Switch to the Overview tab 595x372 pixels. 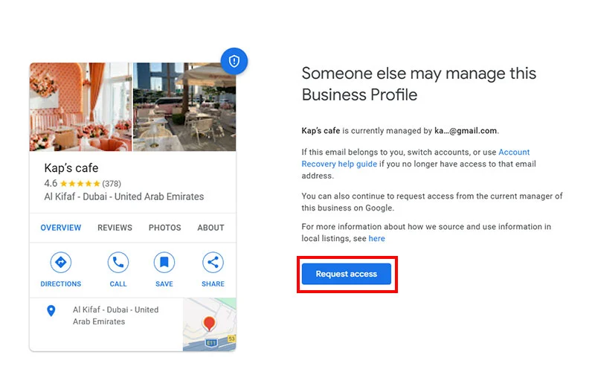pyautogui.click(x=61, y=228)
